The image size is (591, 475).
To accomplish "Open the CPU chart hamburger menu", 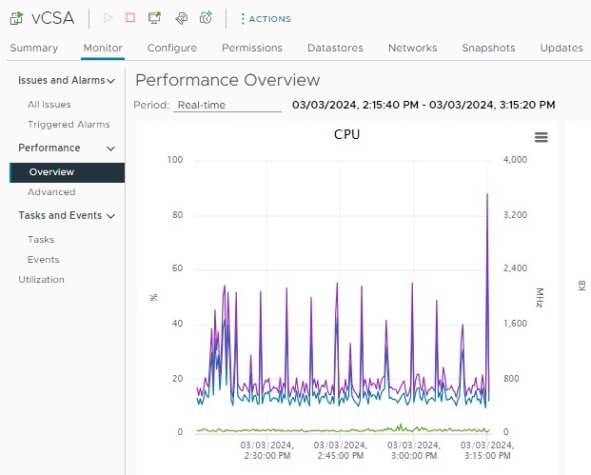I will coord(542,137).
